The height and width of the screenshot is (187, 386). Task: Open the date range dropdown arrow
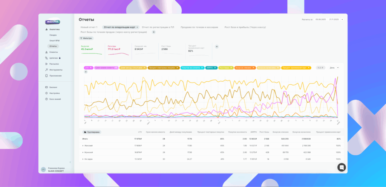[342, 20]
